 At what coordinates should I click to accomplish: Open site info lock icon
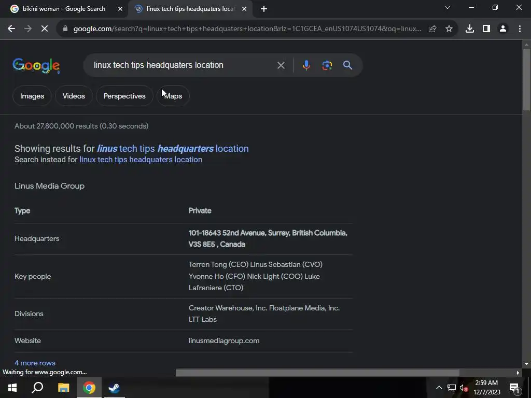65,29
